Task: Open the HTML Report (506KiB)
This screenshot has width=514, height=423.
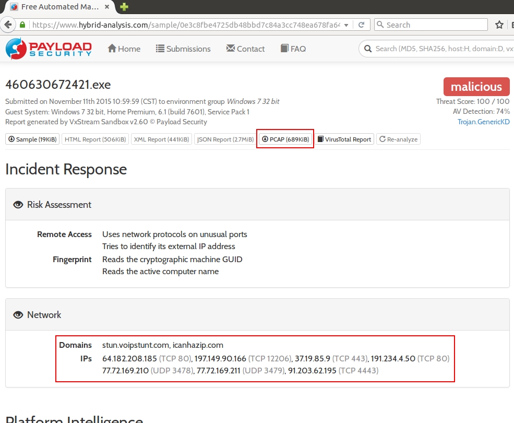Action: [x=95, y=139]
